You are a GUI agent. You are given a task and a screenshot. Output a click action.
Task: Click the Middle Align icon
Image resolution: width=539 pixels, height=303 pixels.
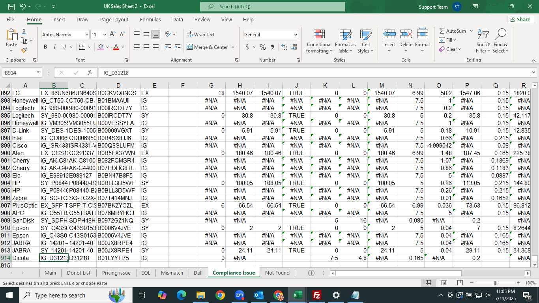[146, 34]
